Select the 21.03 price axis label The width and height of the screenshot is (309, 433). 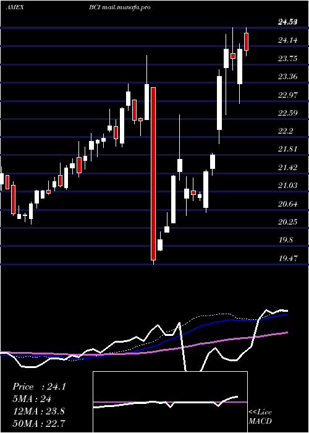tap(287, 186)
